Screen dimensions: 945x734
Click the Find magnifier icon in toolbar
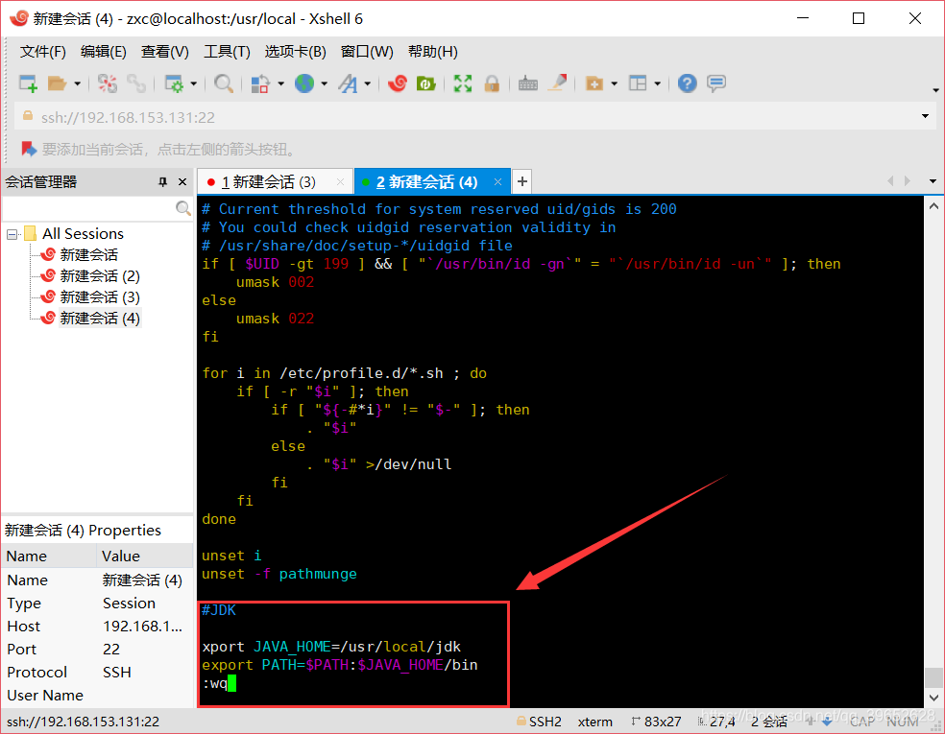point(224,83)
